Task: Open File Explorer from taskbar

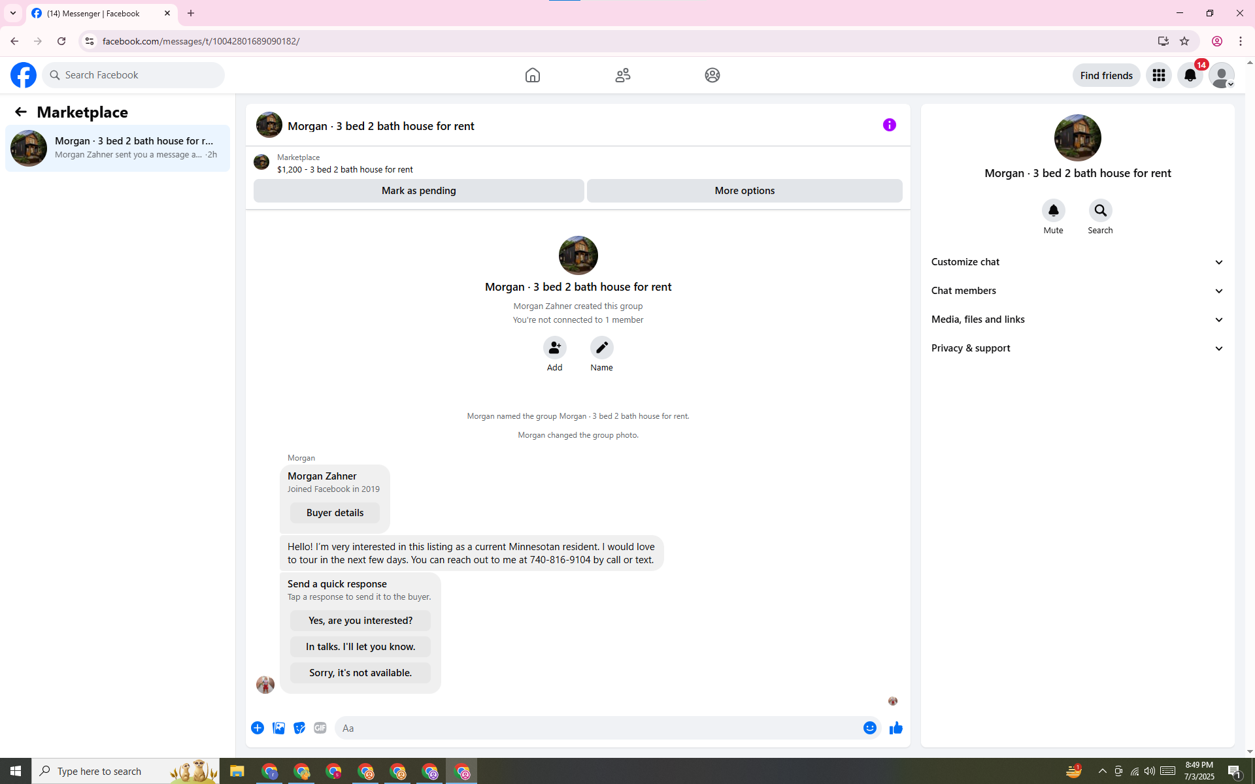Action: click(x=237, y=772)
